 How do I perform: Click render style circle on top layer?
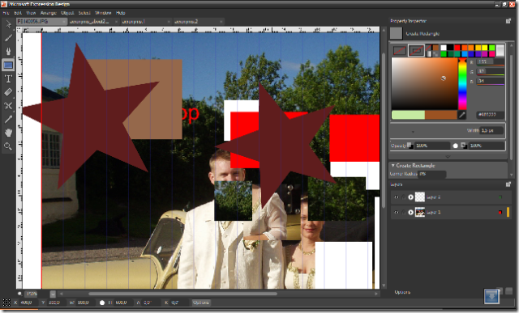(411, 197)
